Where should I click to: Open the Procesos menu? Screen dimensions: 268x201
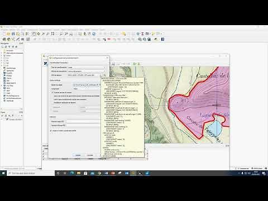tap(94, 30)
